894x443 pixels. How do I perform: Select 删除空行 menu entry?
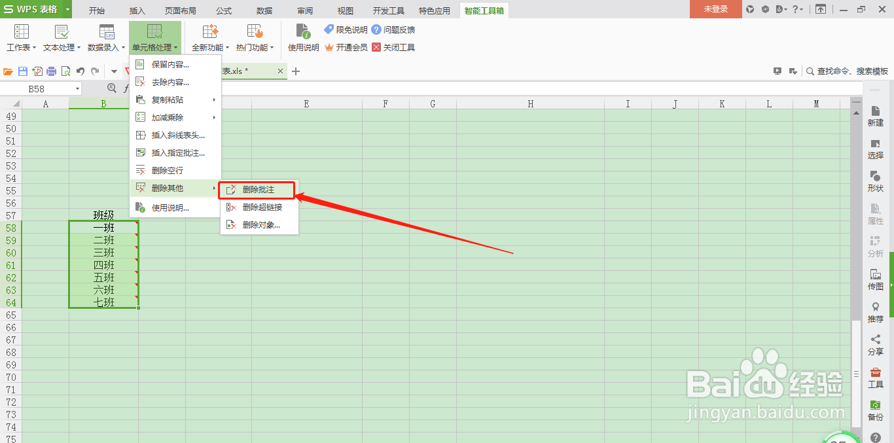(x=175, y=170)
